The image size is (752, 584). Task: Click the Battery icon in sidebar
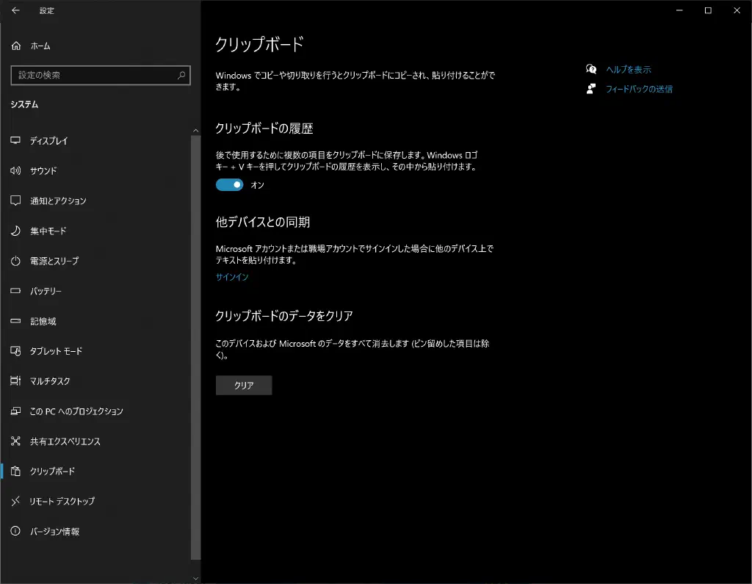[x=15, y=291]
